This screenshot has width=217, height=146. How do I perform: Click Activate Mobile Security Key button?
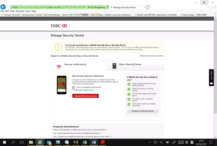pos(85,96)
